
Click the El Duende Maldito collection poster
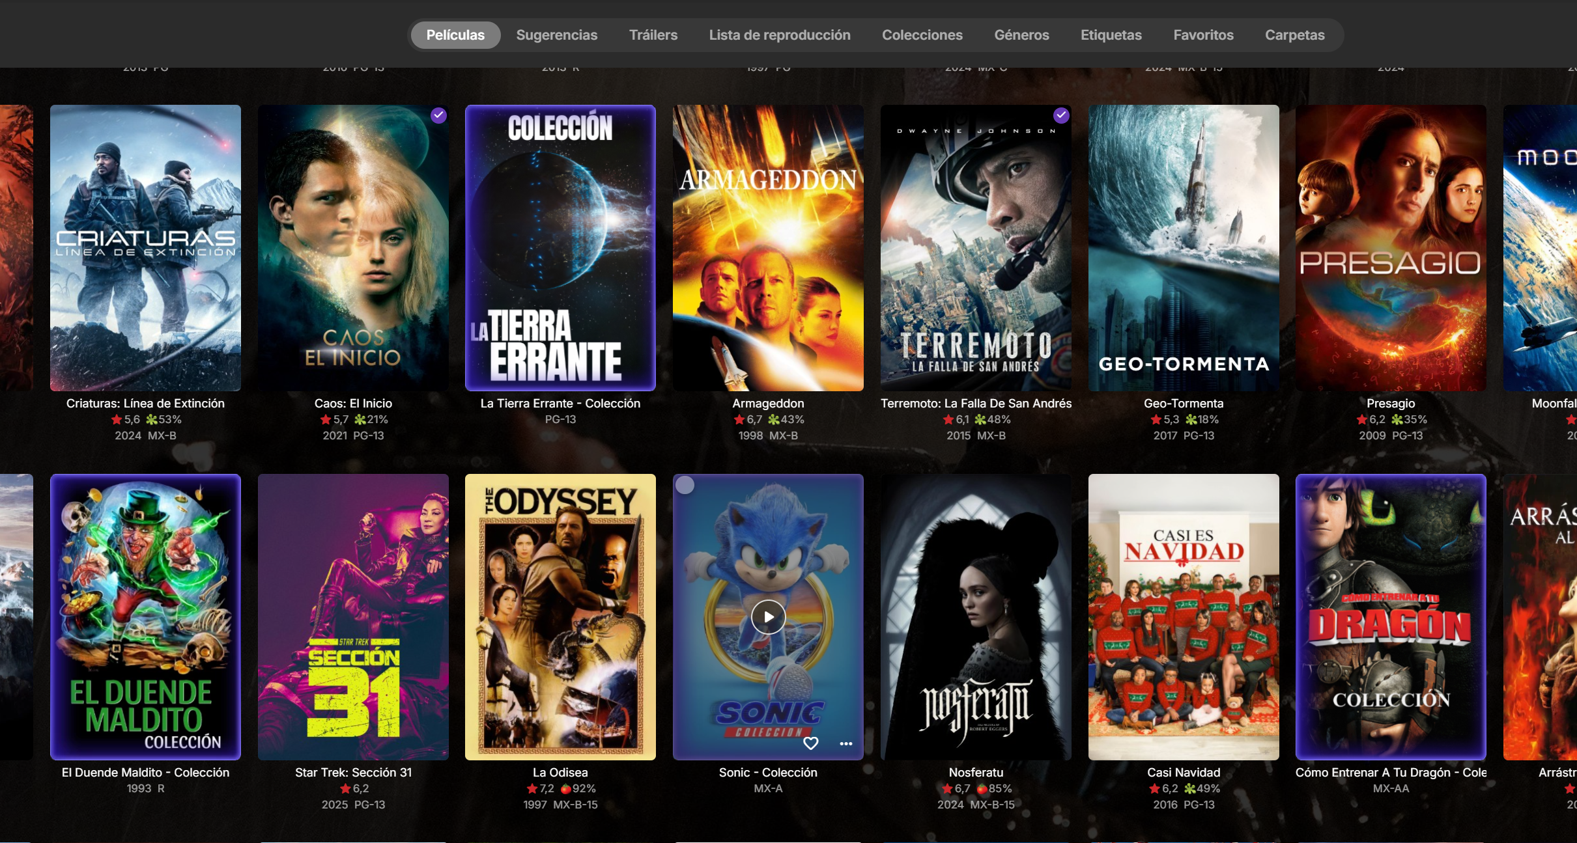(x=145, y=616)
